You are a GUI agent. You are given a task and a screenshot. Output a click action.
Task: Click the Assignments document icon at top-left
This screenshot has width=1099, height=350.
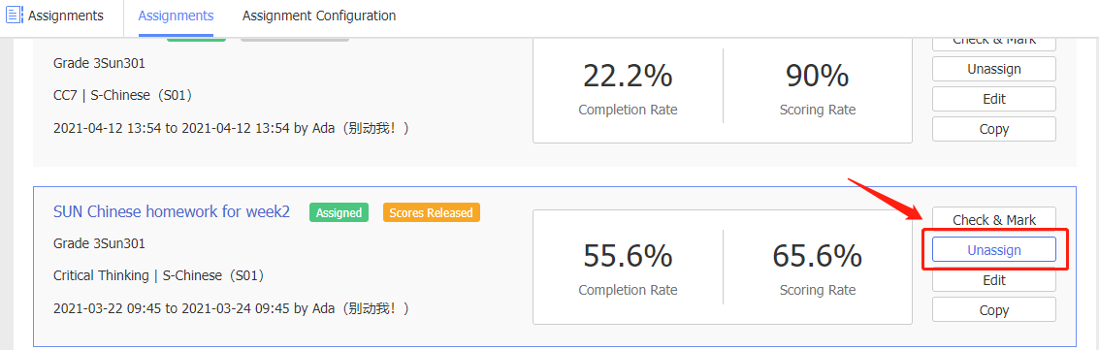(x=16, y=16)
